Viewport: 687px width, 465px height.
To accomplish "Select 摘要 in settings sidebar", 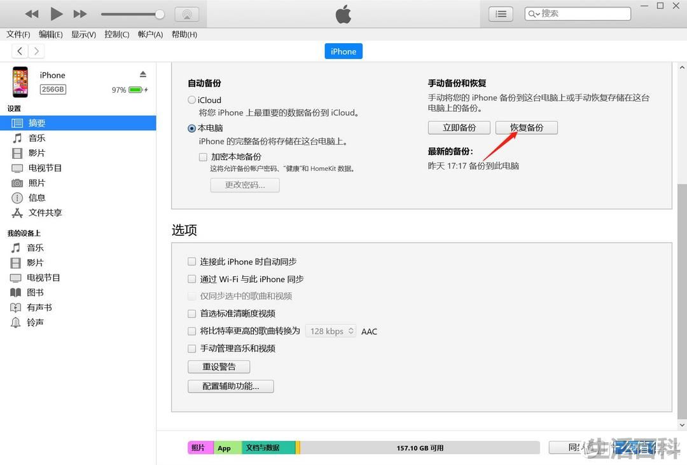I will 78,123.
